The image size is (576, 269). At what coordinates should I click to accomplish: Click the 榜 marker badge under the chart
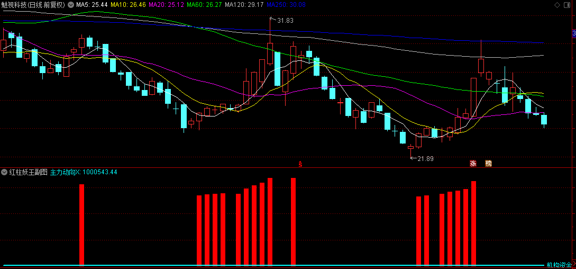click(488, 164)
